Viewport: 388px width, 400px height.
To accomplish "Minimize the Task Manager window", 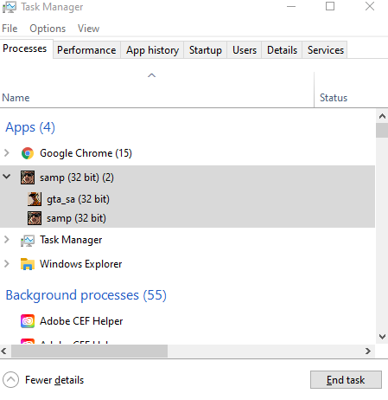I will [291, 6].
